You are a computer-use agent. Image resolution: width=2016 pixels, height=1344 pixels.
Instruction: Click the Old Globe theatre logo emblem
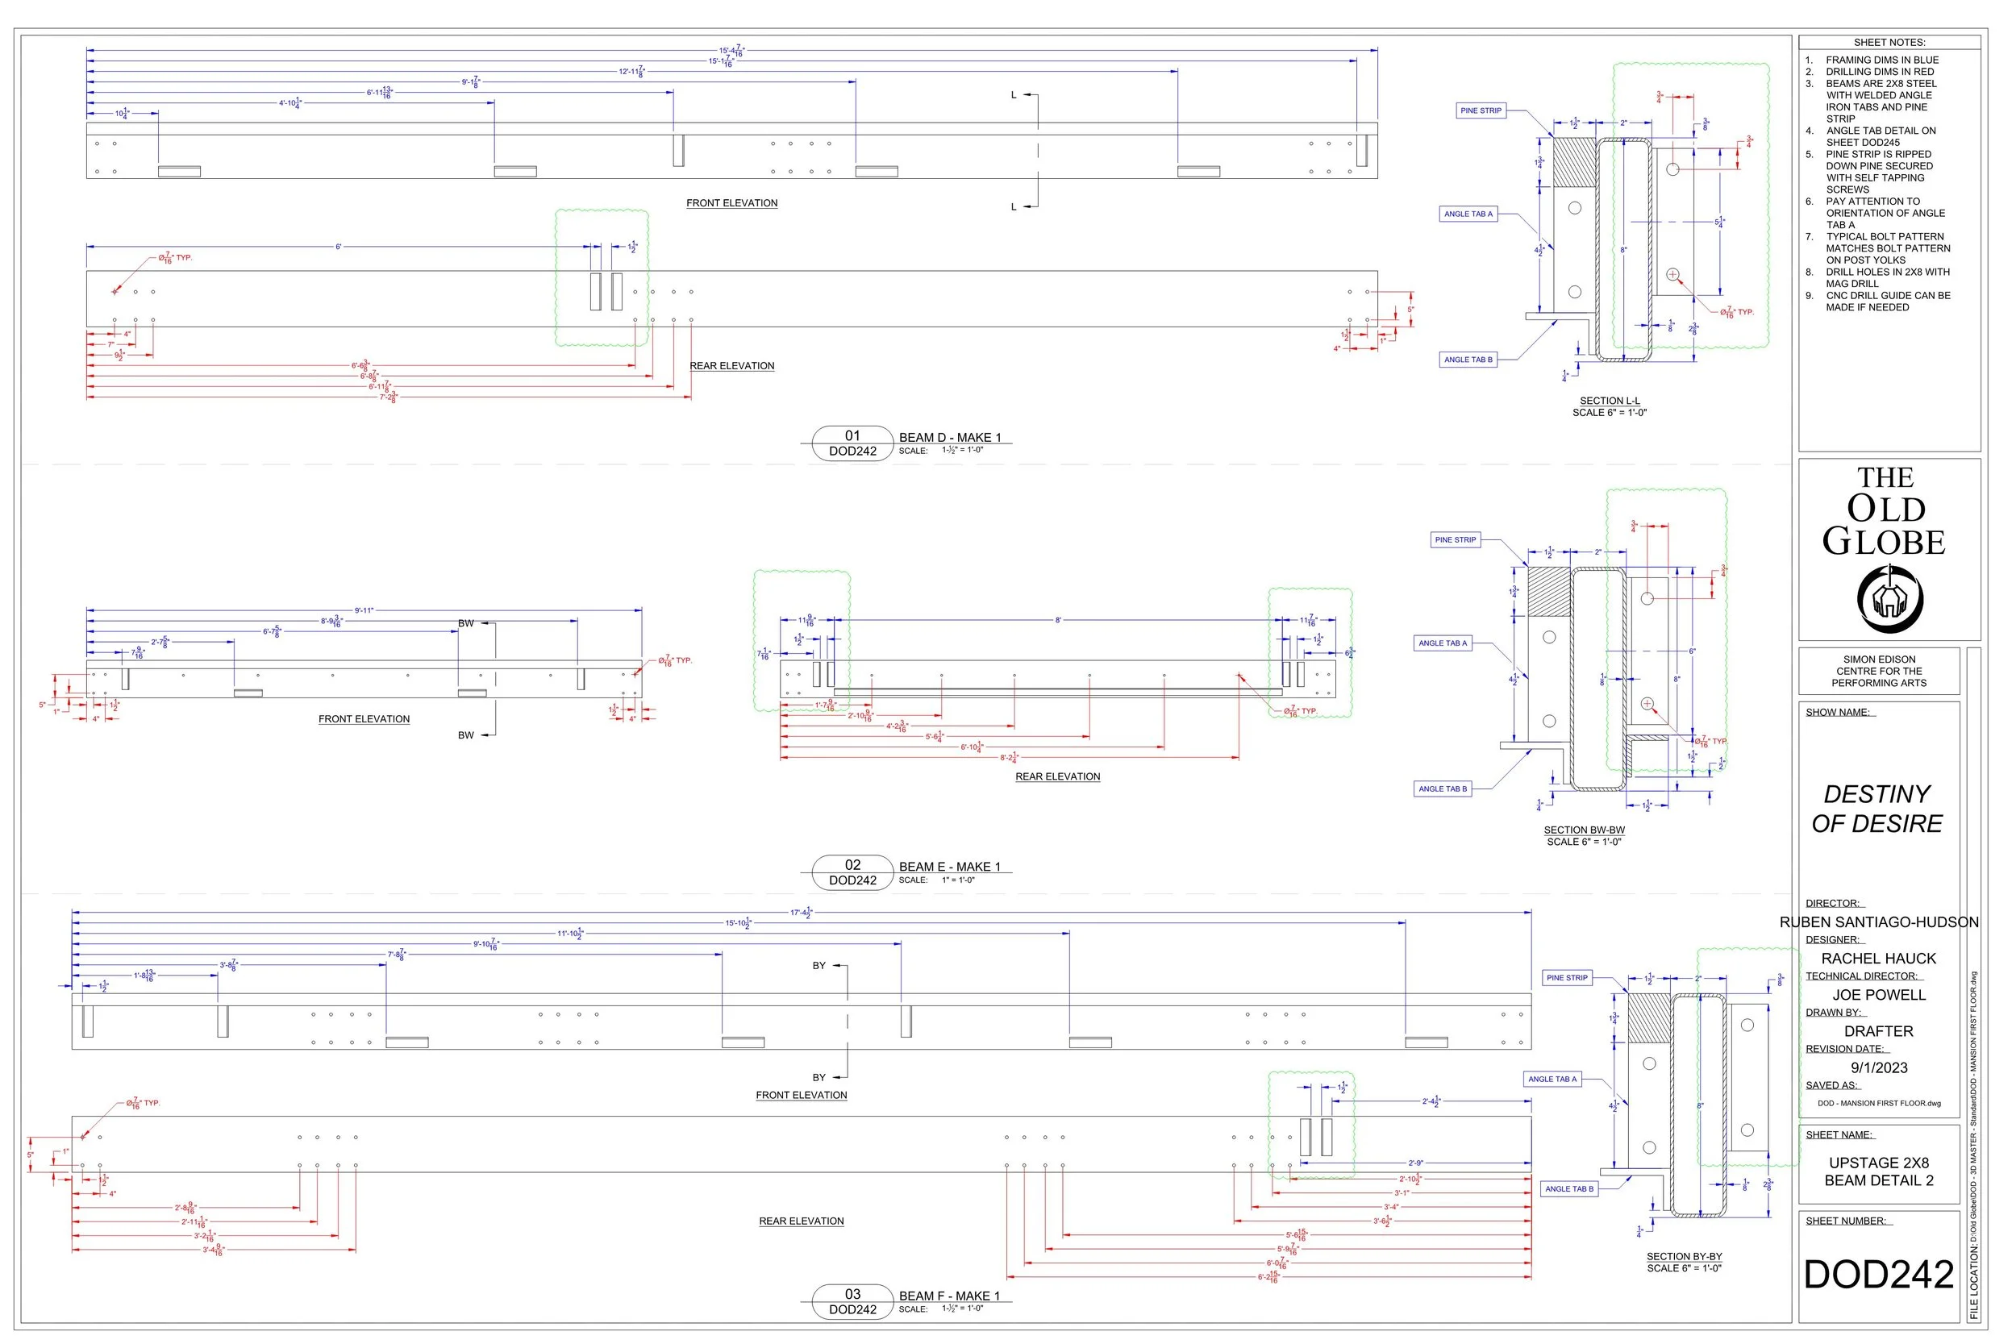[x=1890, y=598]
